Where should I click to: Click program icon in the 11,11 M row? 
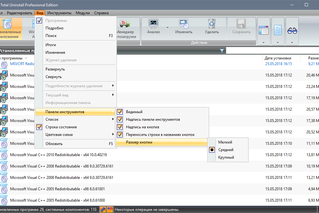[4, 143]
